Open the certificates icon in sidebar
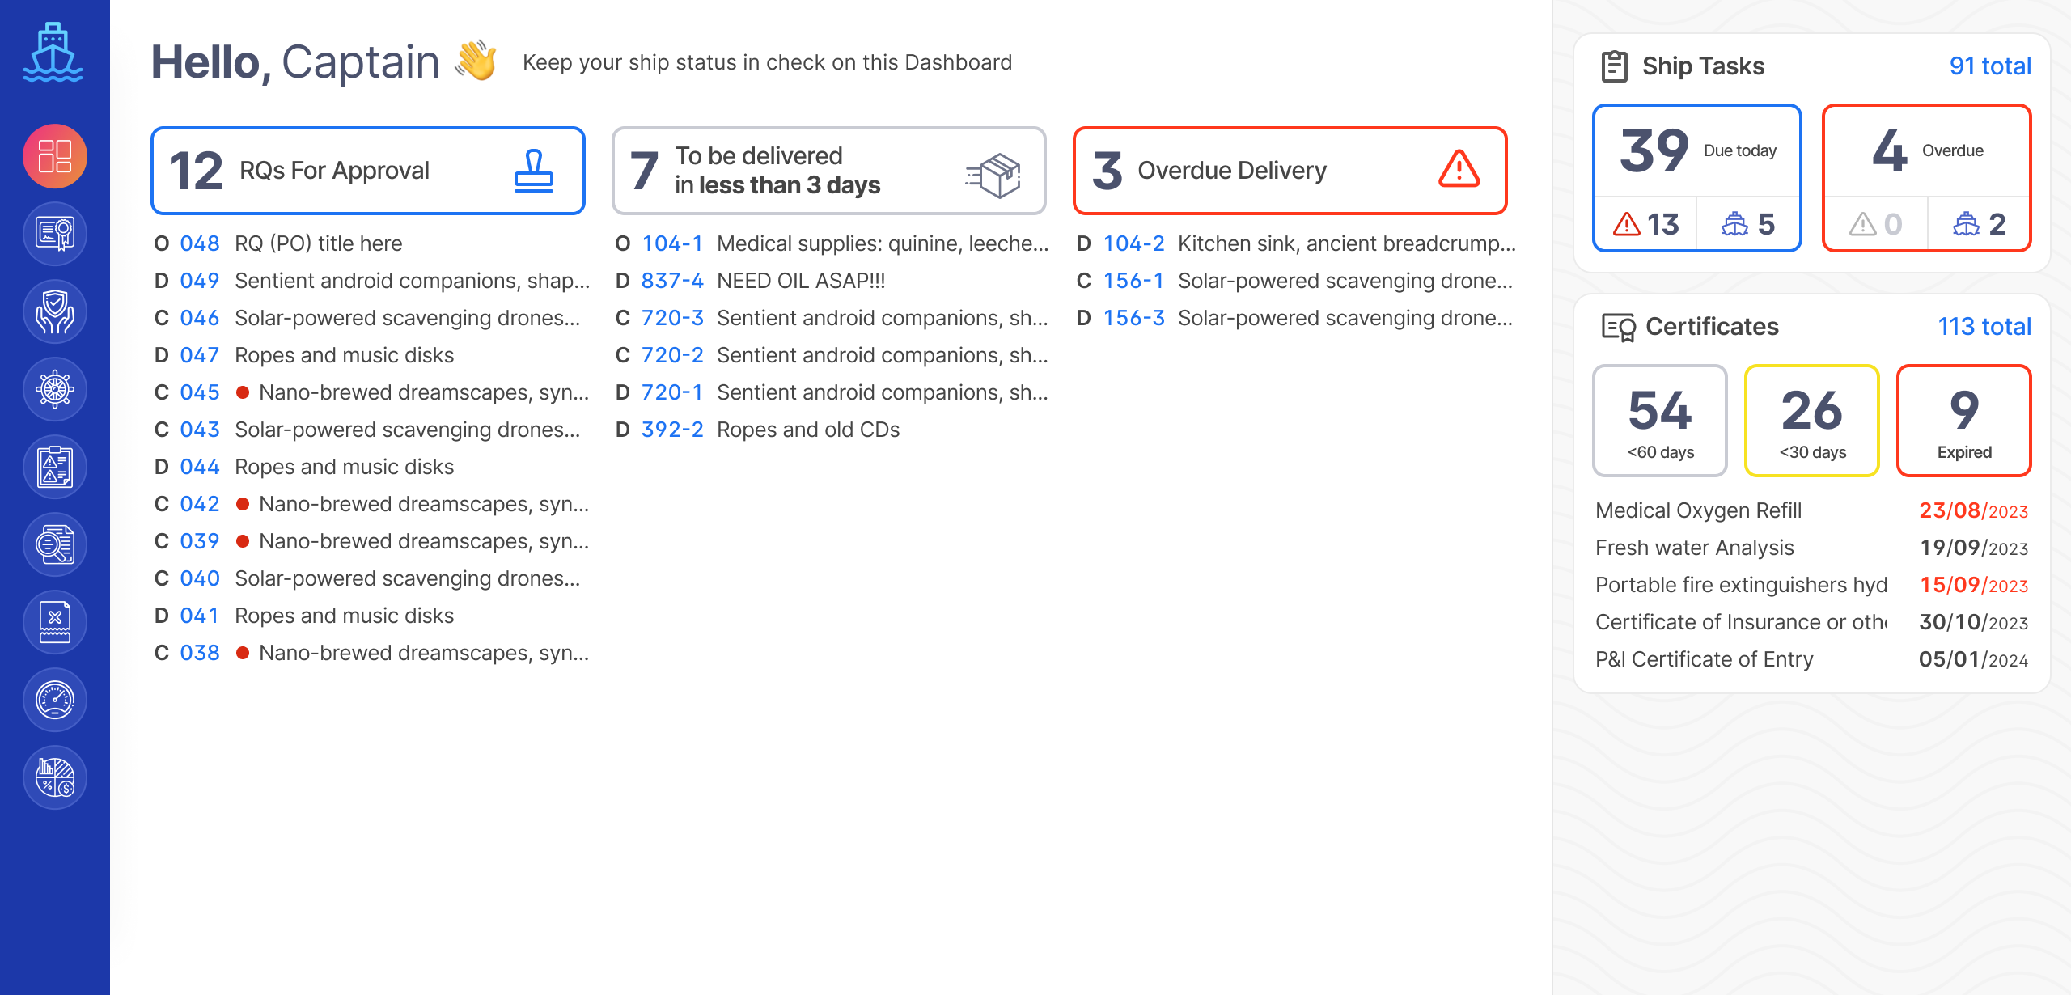The width and height of the screenshot is (2071, 995). tap(55, 234)
